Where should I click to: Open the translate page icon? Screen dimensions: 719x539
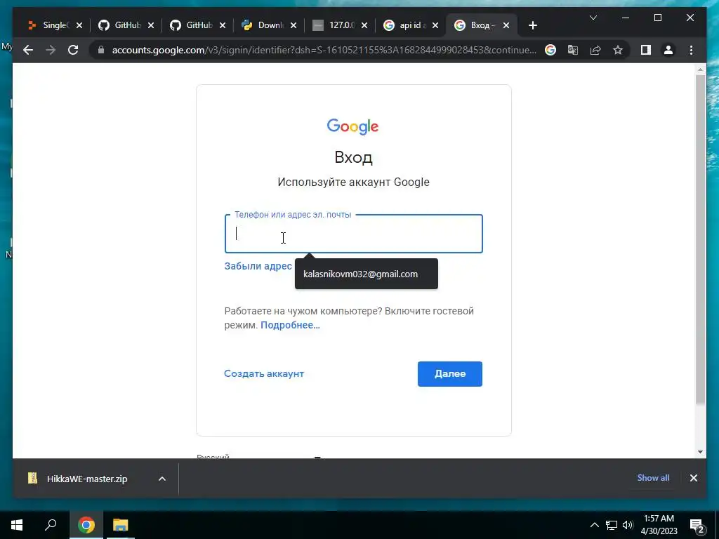click(573, 50)
